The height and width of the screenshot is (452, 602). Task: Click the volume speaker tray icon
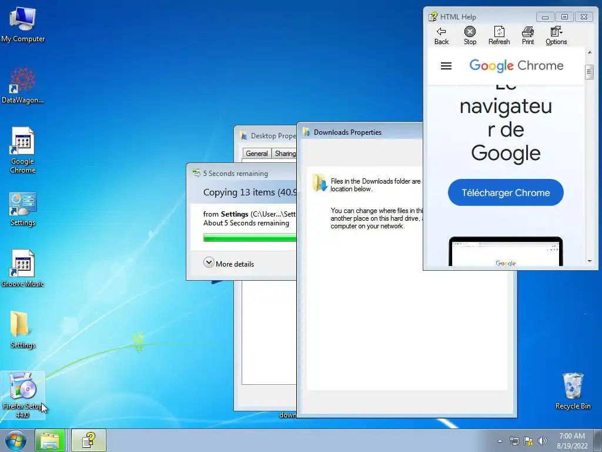click(543, 441)
